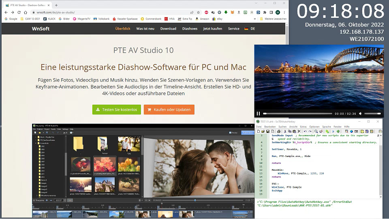Go to Download navigation link
Viewport: 389px width, 219px height.
168,28
